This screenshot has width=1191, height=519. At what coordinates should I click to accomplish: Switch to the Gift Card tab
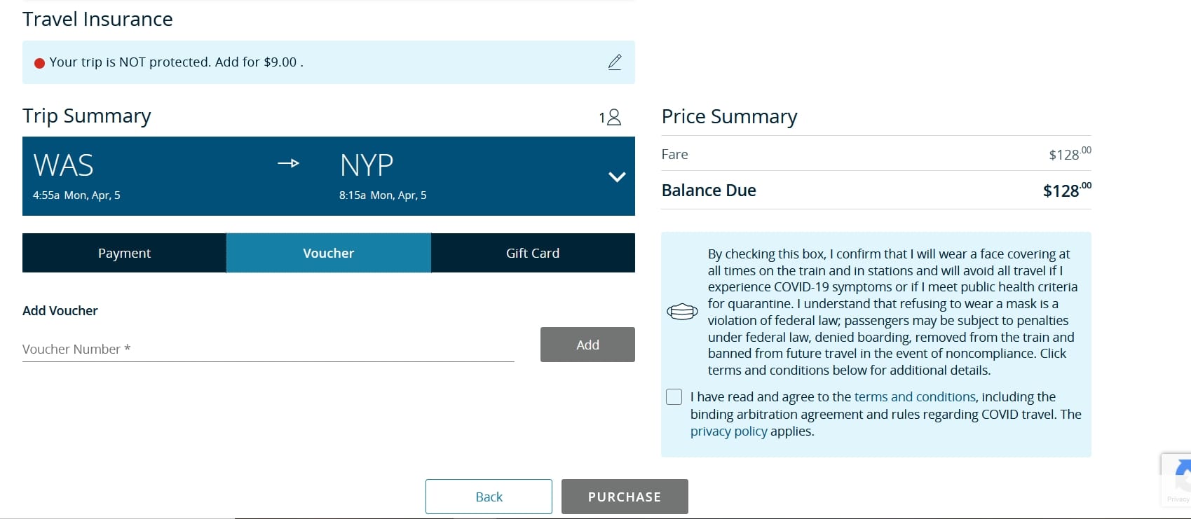point(532,253)
